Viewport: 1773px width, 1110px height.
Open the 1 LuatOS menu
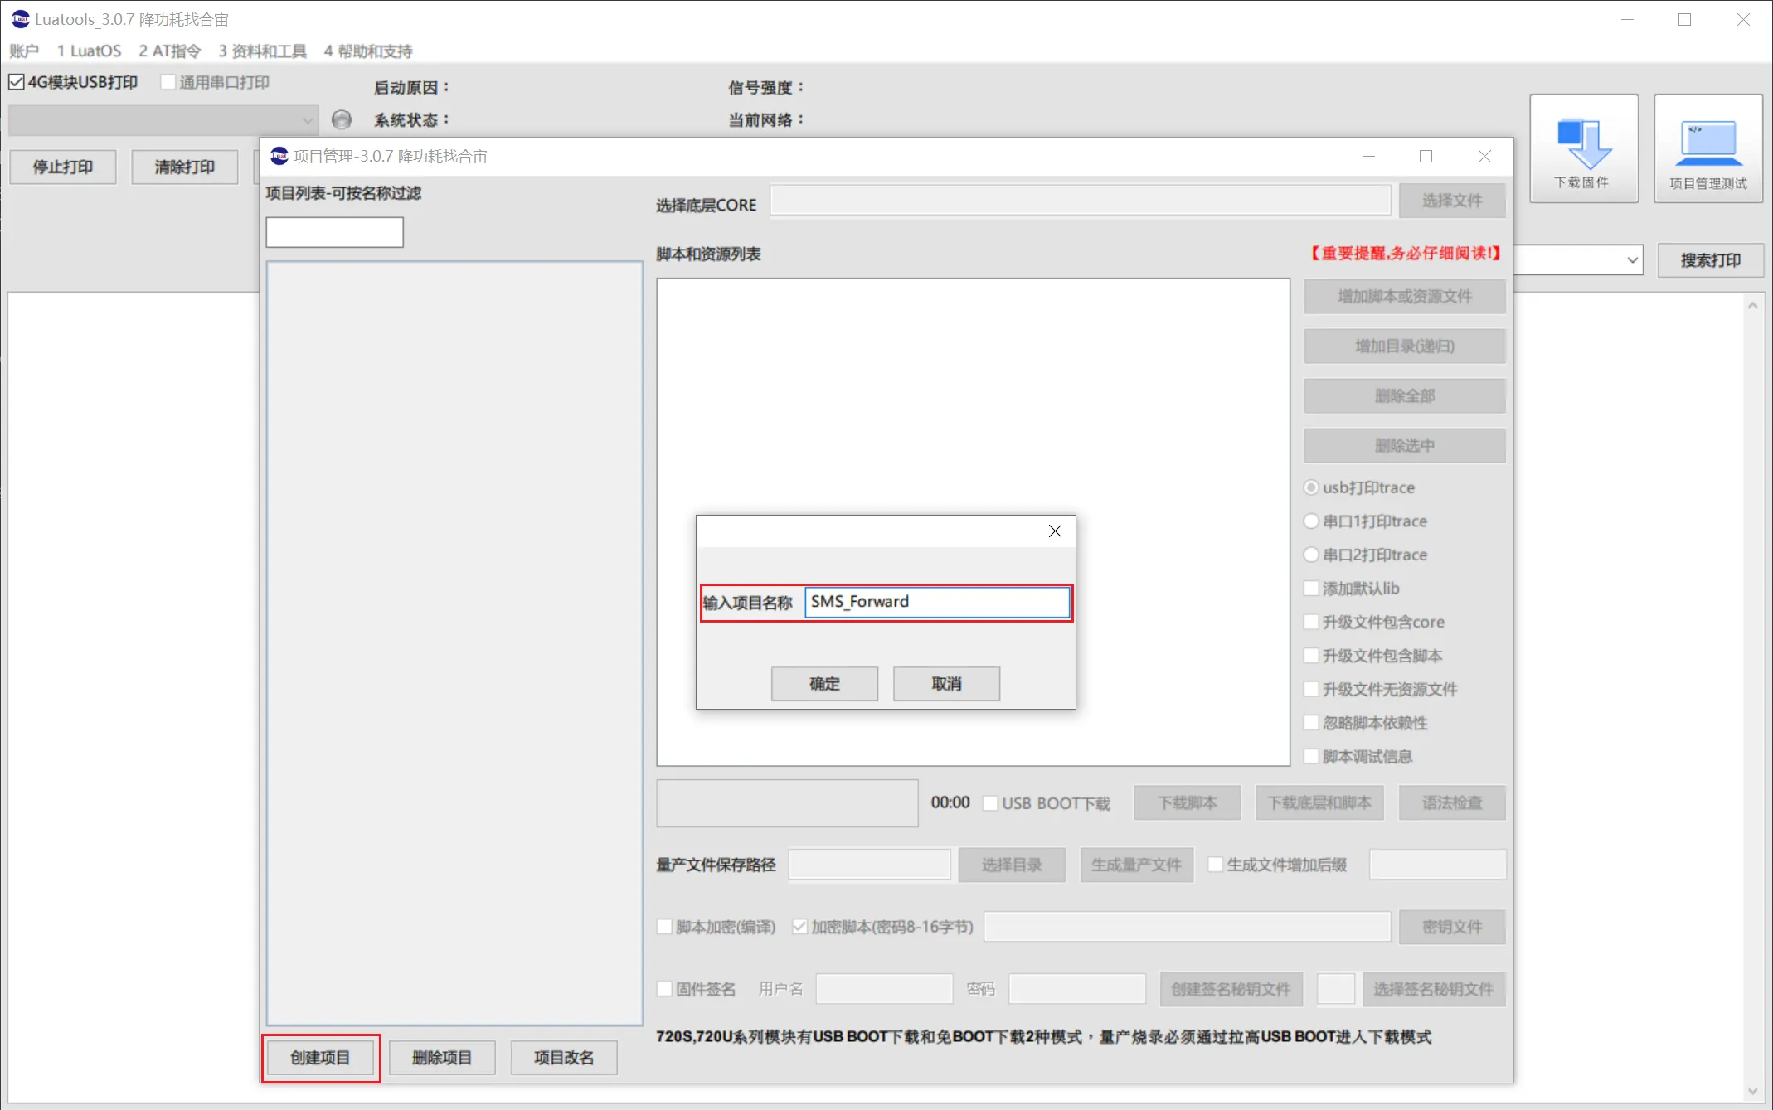[89, 51]
